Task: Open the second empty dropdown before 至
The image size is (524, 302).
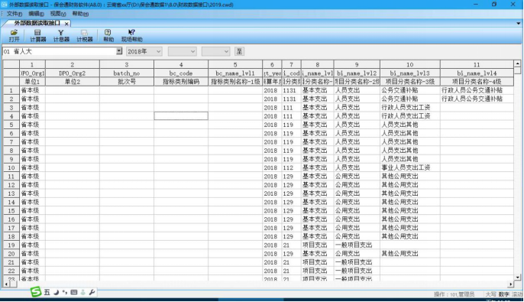Action: pyautogui.click(x=215, y=51)
